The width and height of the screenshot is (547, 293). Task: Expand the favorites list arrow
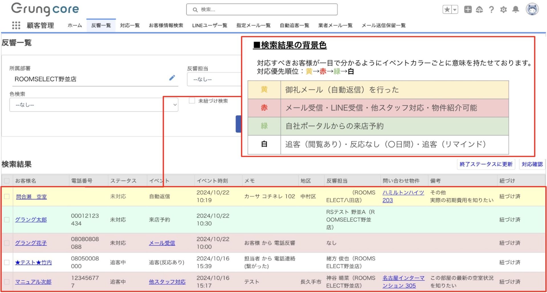(x=455, y=10)
